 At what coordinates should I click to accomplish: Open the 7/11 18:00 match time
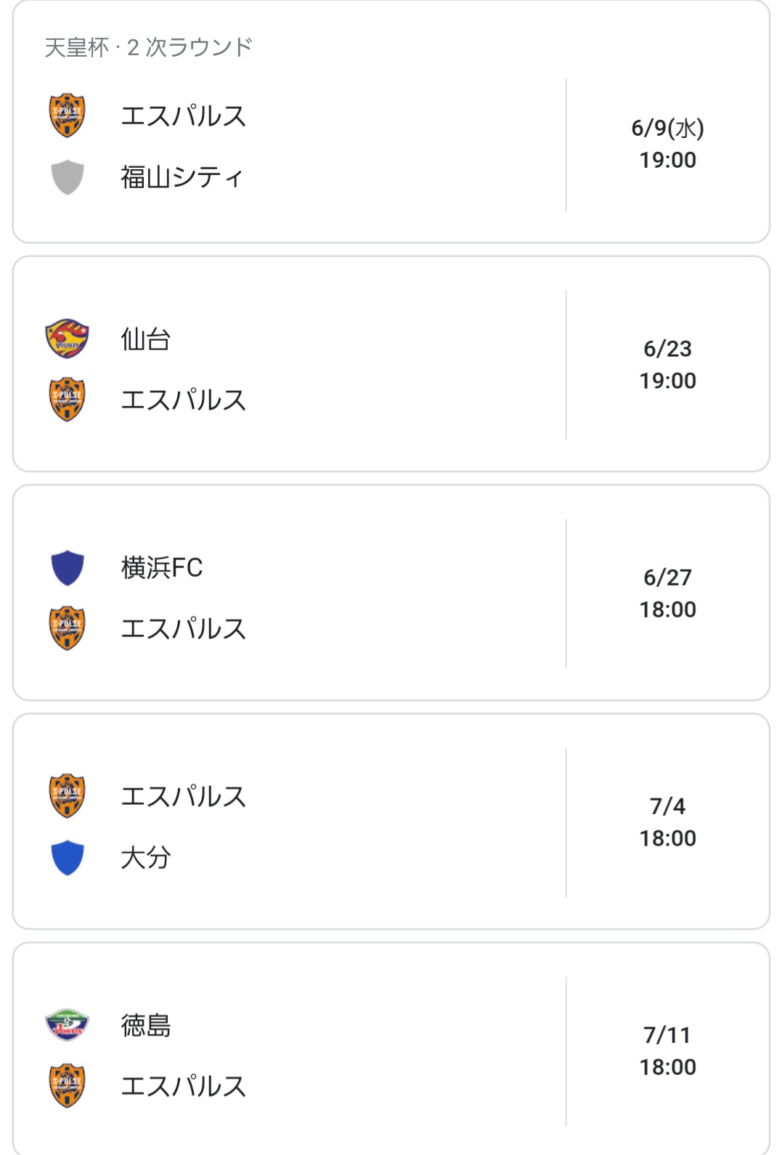(667, 1051)
